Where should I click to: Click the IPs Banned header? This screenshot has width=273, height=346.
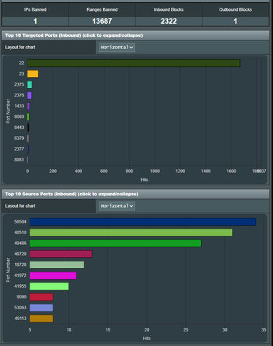pos(35,9)
